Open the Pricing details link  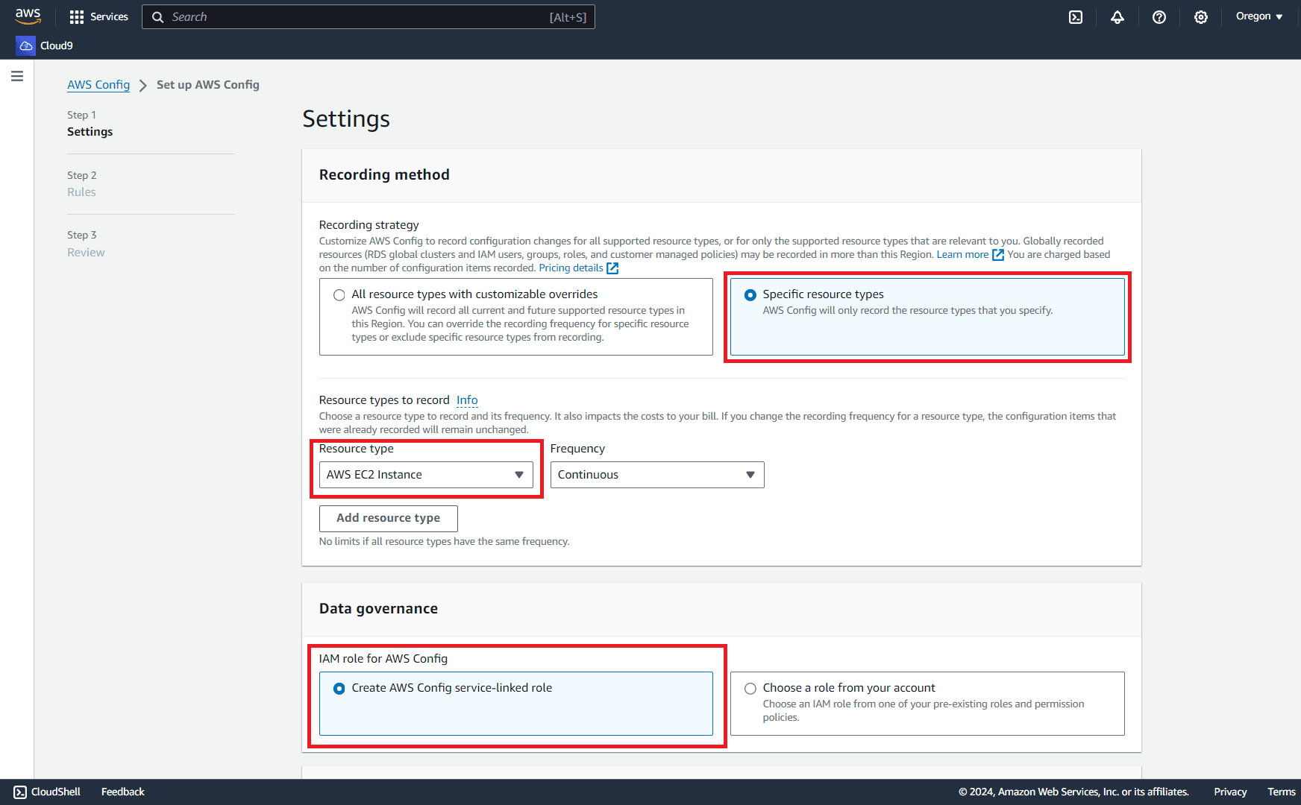[571, 268]
